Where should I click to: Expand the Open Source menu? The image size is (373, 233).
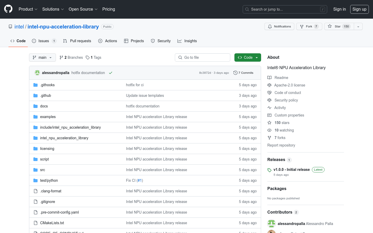[83, 9]
